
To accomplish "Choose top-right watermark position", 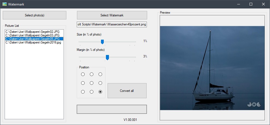I will coord(100,74).
